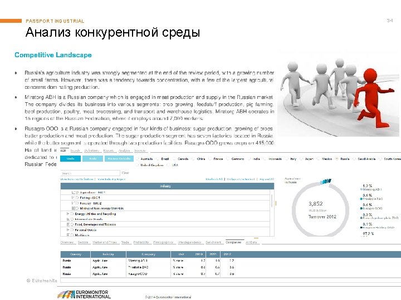401x300 pixels.
Task: Click the Rusagro OOO legend color marker
Action: (x=361, y=208)
